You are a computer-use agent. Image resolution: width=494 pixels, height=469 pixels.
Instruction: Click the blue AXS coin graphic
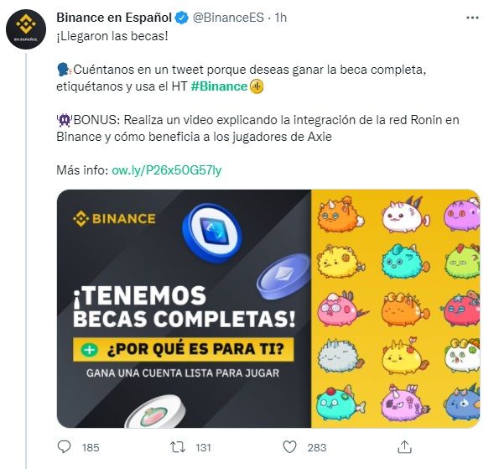click(x=212, y=233)
